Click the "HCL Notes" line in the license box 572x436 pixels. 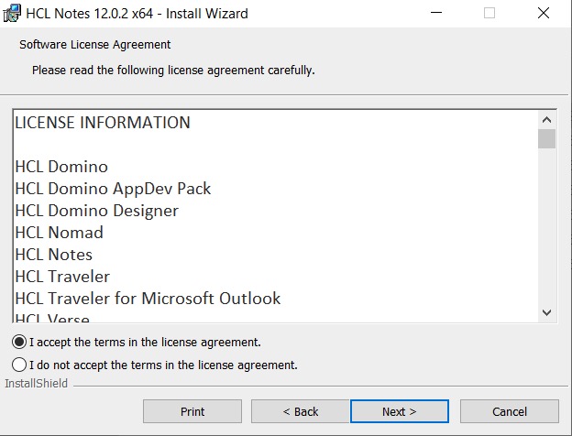click(x=53, y=255)
